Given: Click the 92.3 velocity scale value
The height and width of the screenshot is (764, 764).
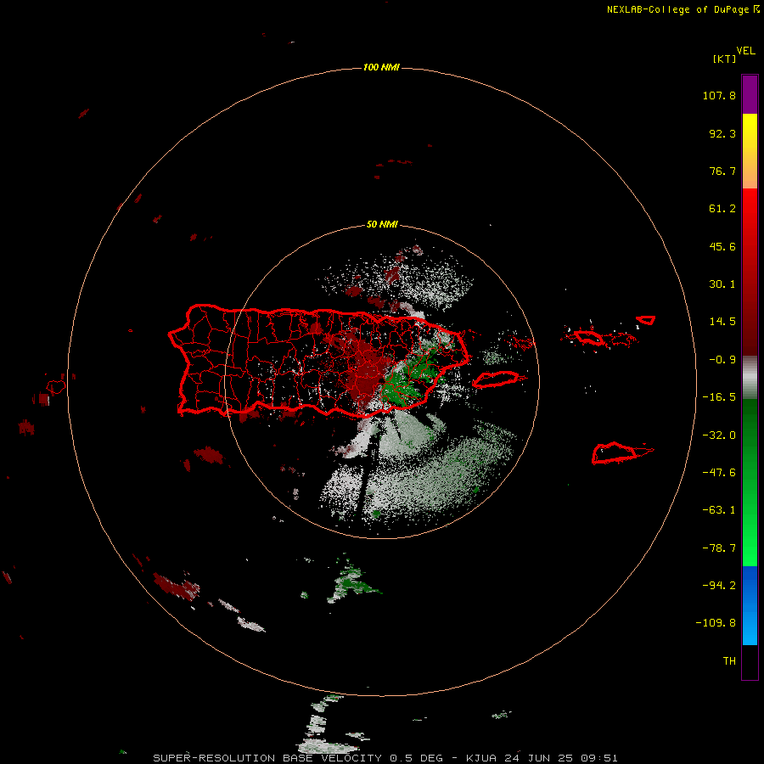Looking at the screenshot, I should (722, 133).
